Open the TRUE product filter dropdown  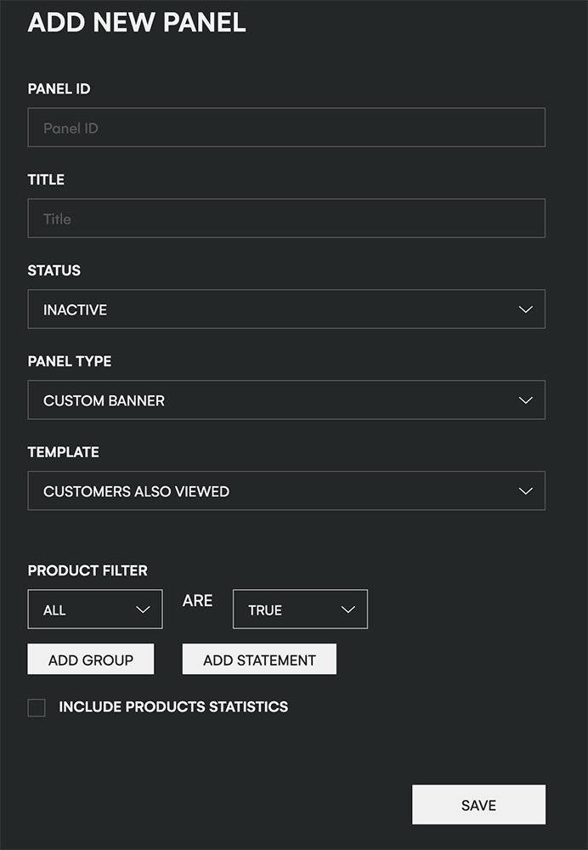point(300,609)
